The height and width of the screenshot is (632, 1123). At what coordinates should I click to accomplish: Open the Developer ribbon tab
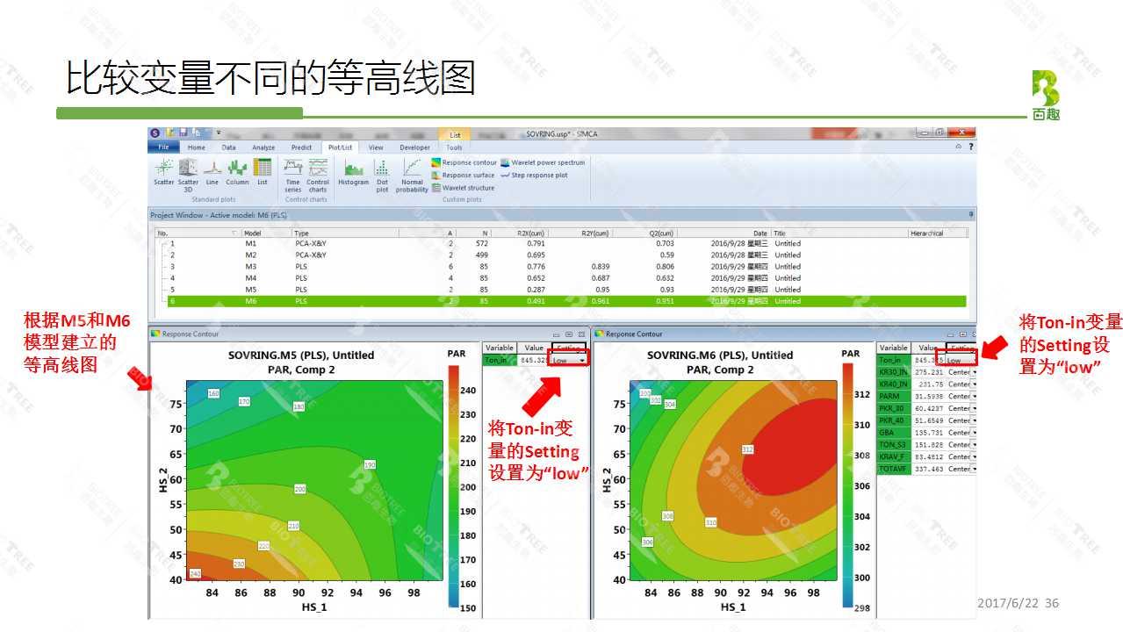click(415, 147)
